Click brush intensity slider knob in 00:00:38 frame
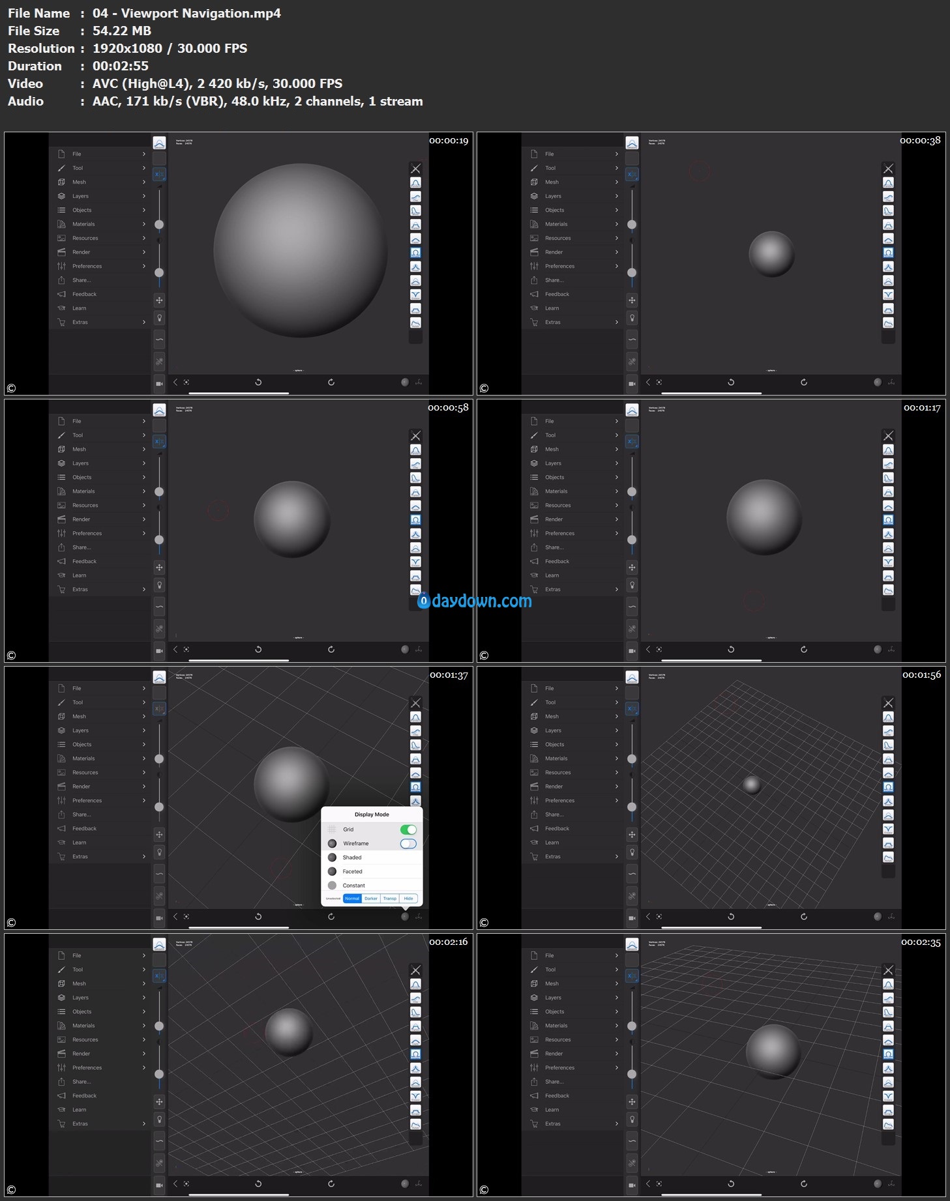 click(632, 273)
